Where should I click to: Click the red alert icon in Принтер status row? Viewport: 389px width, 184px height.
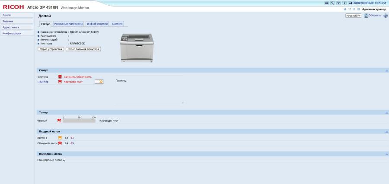(x=60, y=82)
